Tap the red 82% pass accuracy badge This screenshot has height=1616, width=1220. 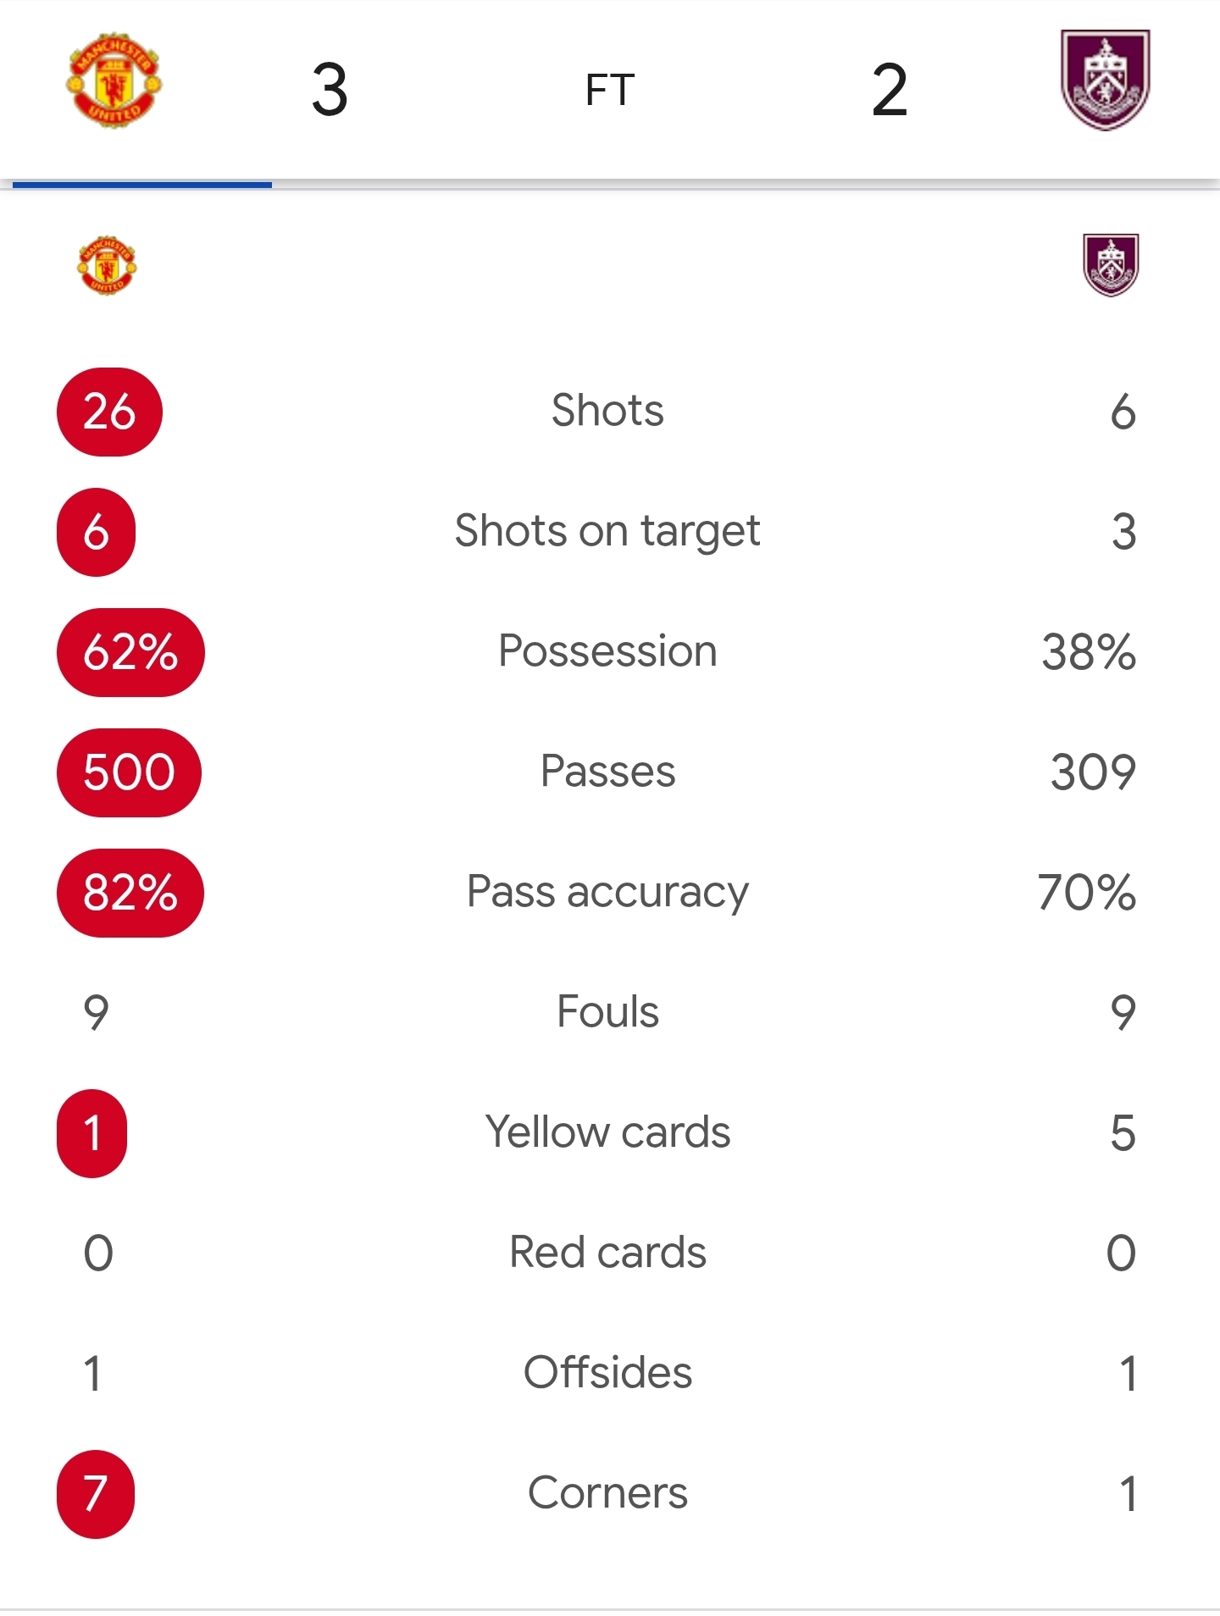pyautogui.click(x=130, y=893)
